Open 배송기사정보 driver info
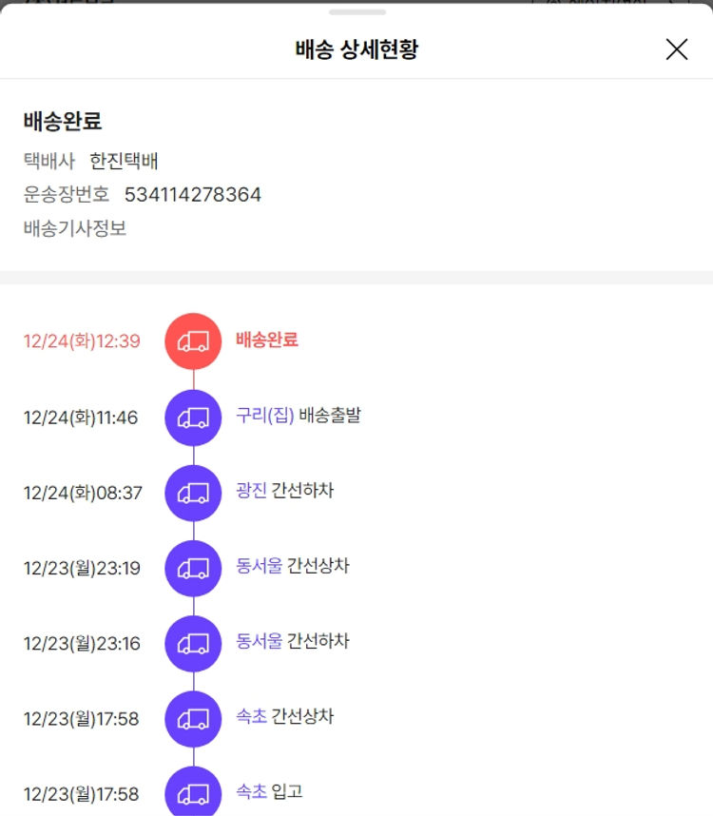This screenshot has width=713, height=816. (x=75, y=228)
